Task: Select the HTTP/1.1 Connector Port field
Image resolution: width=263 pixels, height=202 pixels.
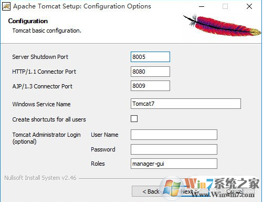Action: (x=150, y=72)
